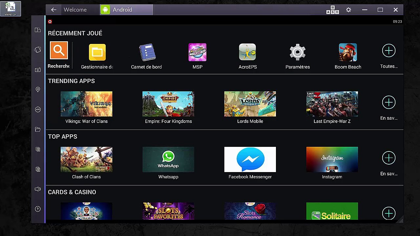Screen dimensions: 420x236
Task: Go back with the title bar arrow
Action: (54, 10)
